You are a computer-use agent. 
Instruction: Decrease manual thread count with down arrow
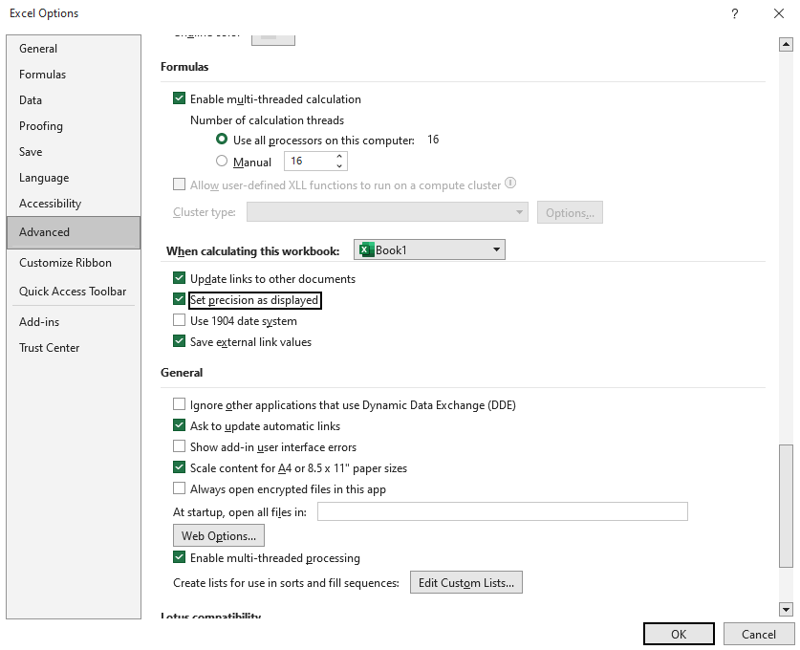(x=340, y=166)
